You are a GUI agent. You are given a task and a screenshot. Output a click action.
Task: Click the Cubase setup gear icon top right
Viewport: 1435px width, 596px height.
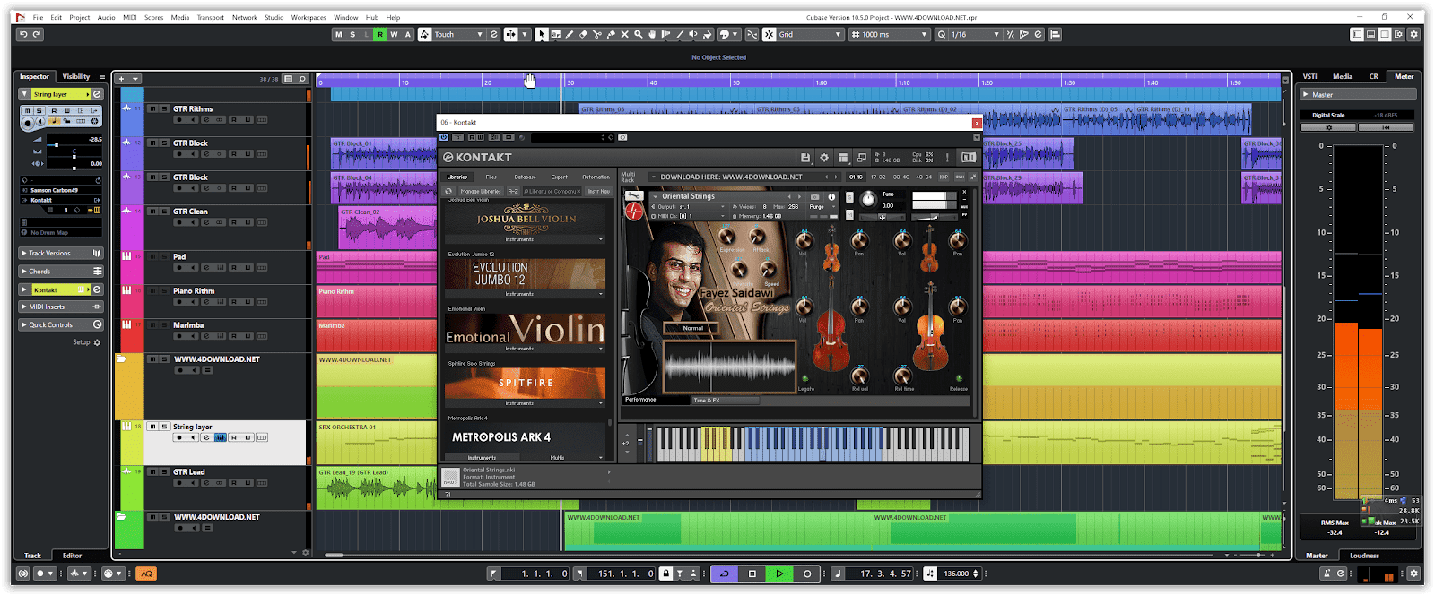pyautogui.click(x=1414, y=34)
